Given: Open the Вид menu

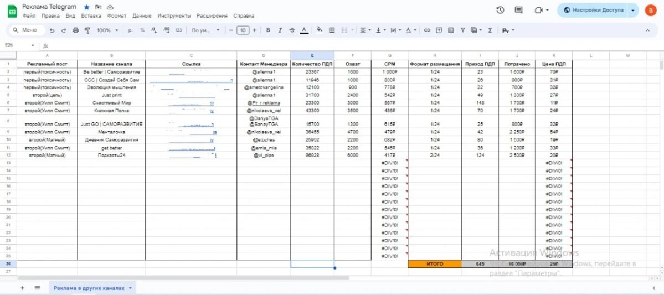Looking at the screenshot, I should 70,15.
